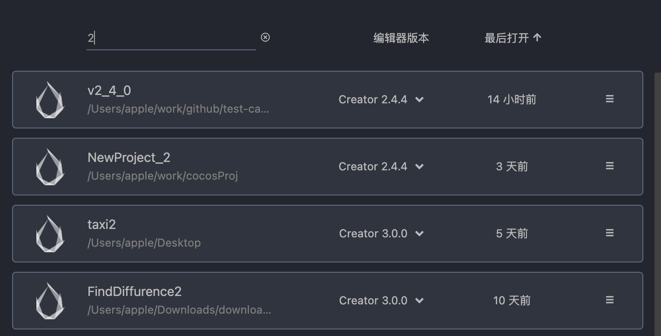The image size is (661, 336).
Task: Expand Creator 2.4.4 version dropdown for NewProject_2
Action: (x=419, y=167)
